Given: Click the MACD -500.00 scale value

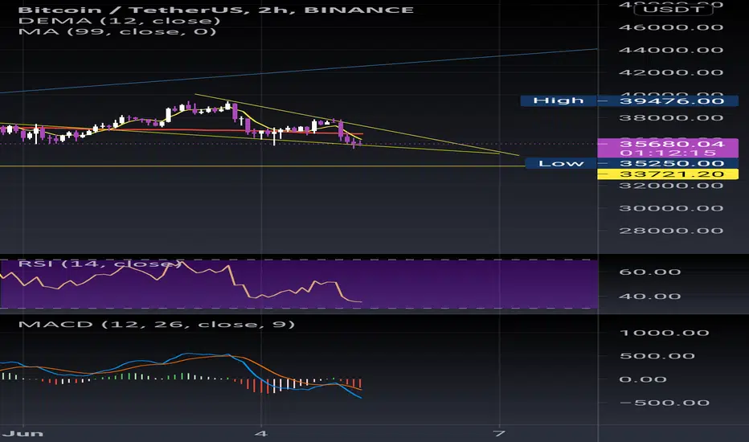Looking at the screenshot, I should click(x=665, y=403).
